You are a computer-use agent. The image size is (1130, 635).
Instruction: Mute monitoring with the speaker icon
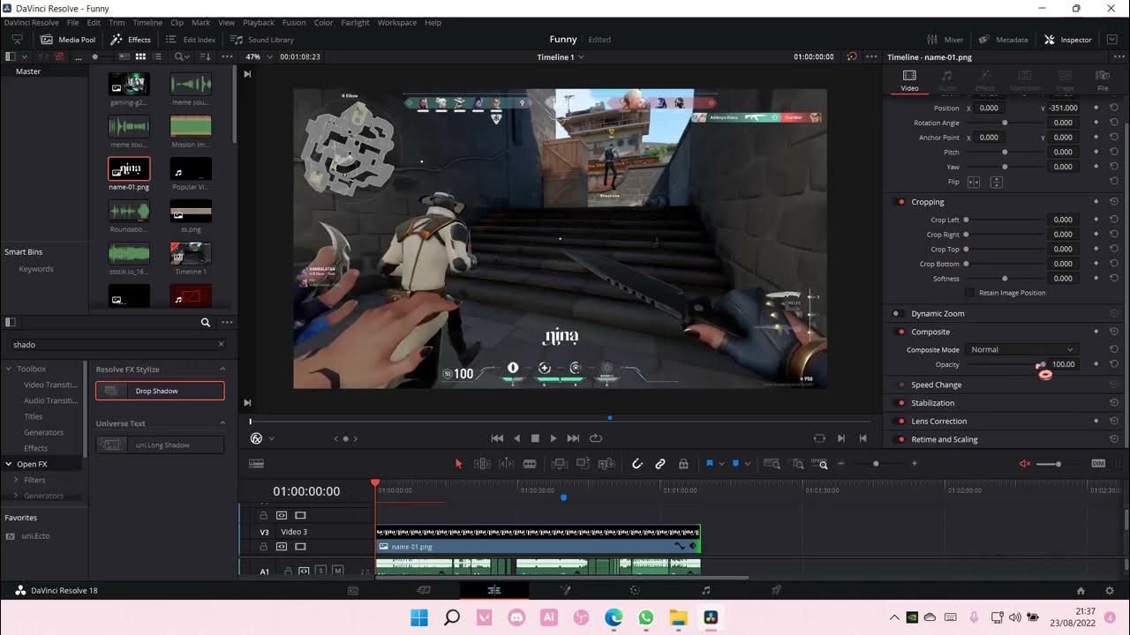click(1025, 464)
